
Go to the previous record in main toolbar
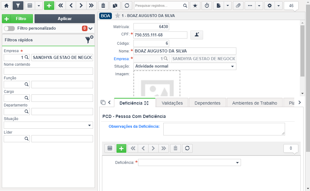(x=71, y=6)
